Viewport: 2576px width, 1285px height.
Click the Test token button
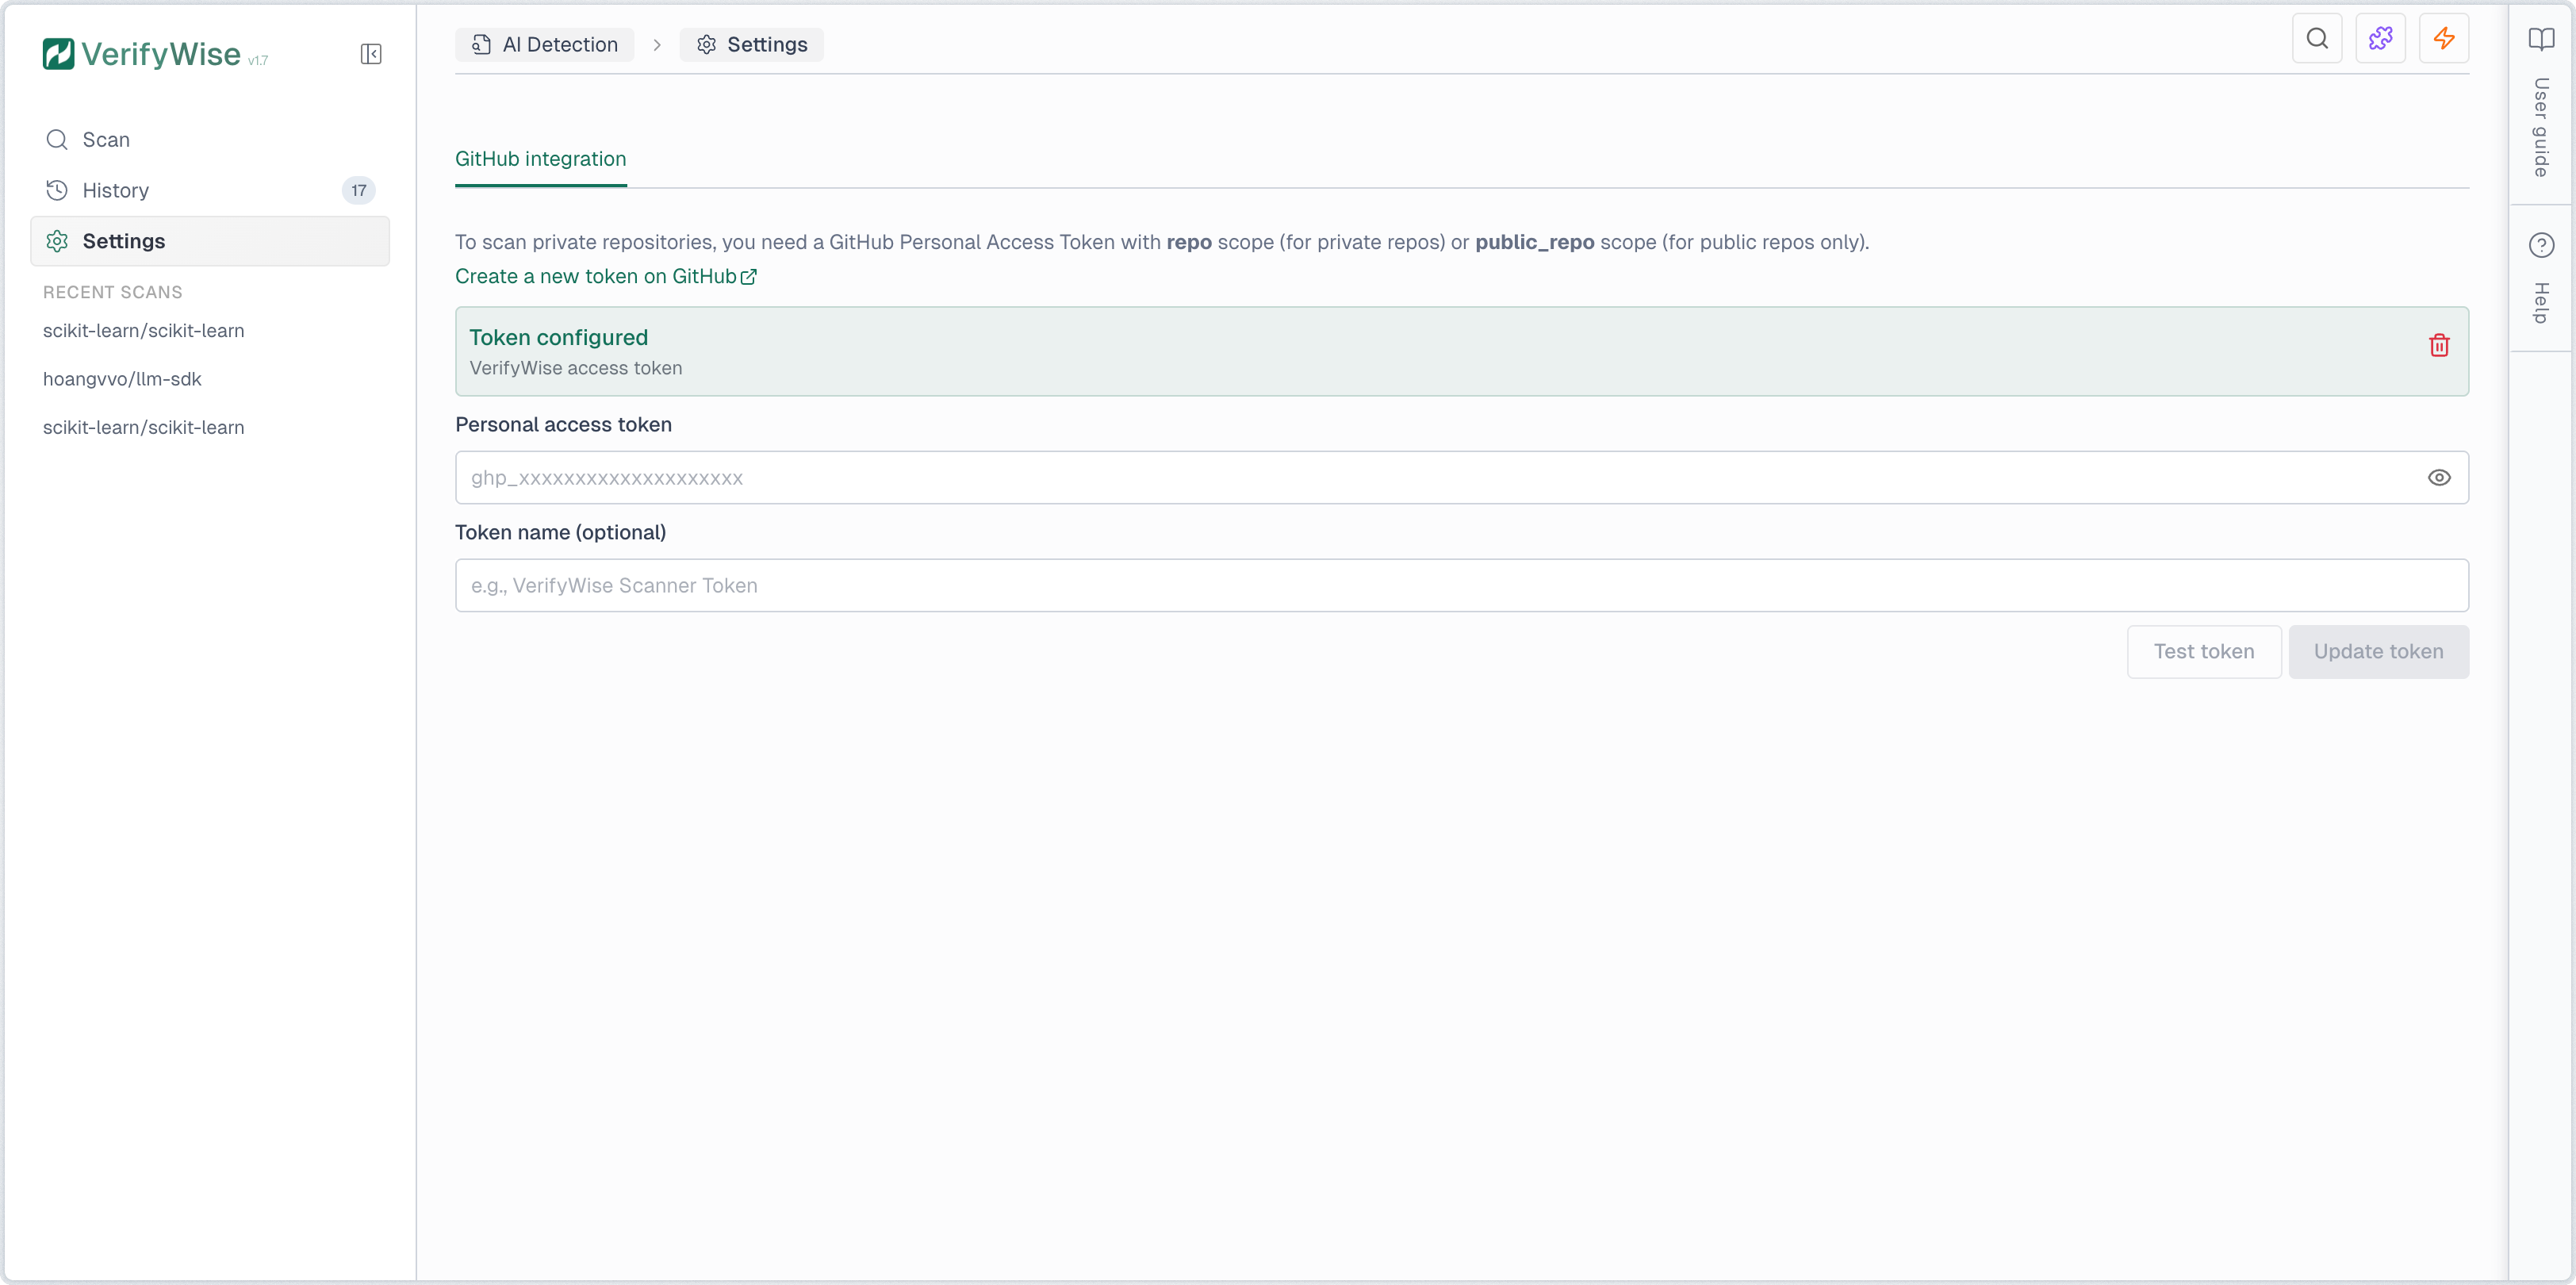[x=2204, y=651]
